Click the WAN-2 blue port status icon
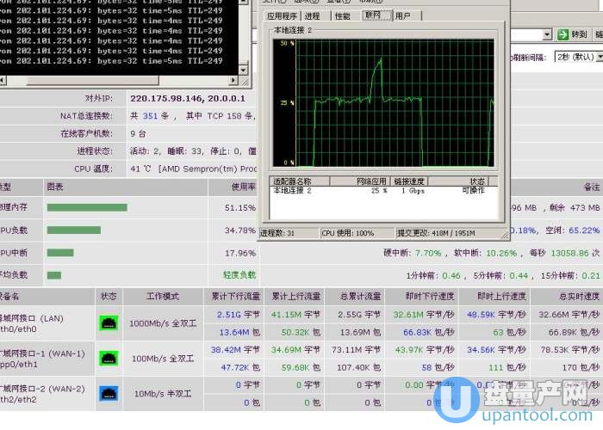 109,394
